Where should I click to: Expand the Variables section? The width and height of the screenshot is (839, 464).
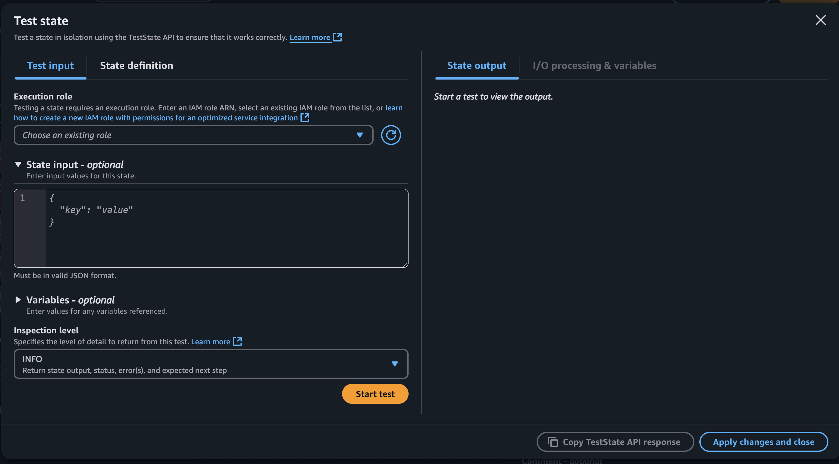(18, 300)
